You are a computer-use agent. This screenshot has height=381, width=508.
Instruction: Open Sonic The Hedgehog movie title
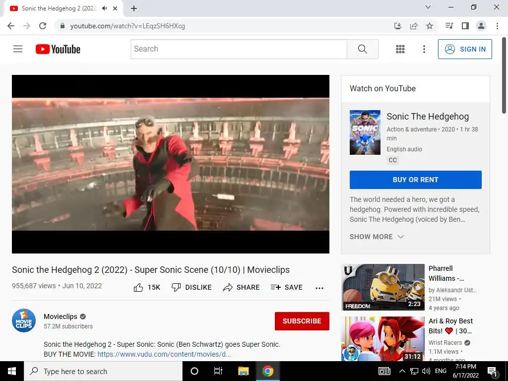click(428, 116)
